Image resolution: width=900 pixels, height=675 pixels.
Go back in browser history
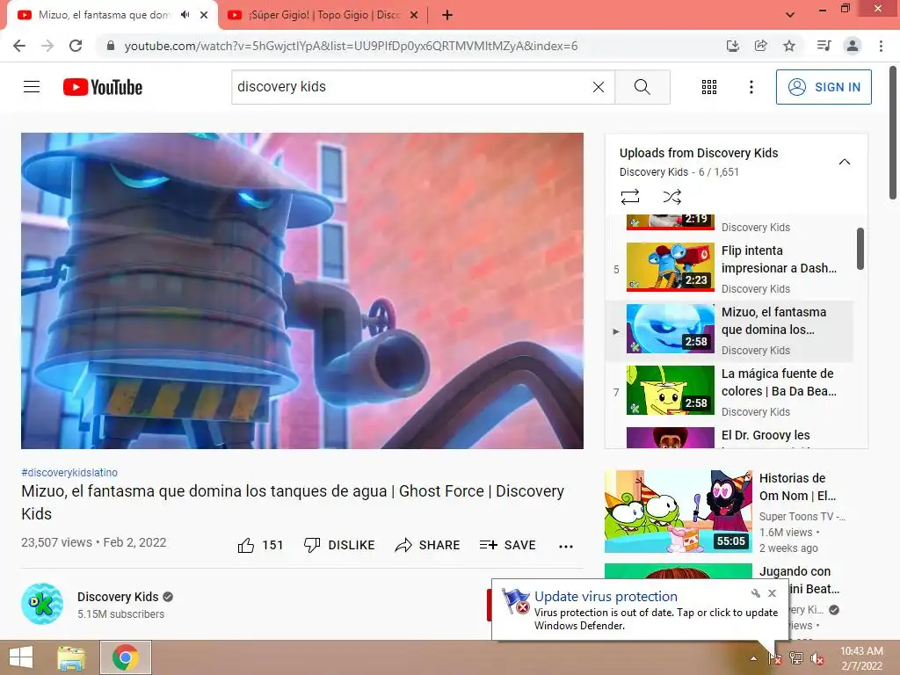[19, 46]
